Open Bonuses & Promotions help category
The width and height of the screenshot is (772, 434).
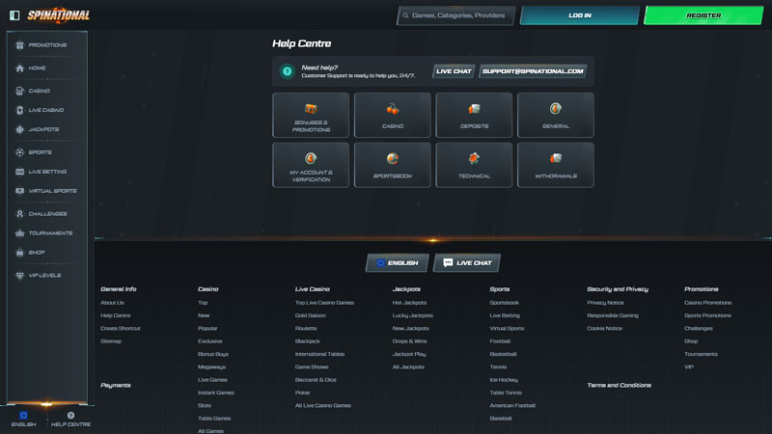(x=311, y=115)
